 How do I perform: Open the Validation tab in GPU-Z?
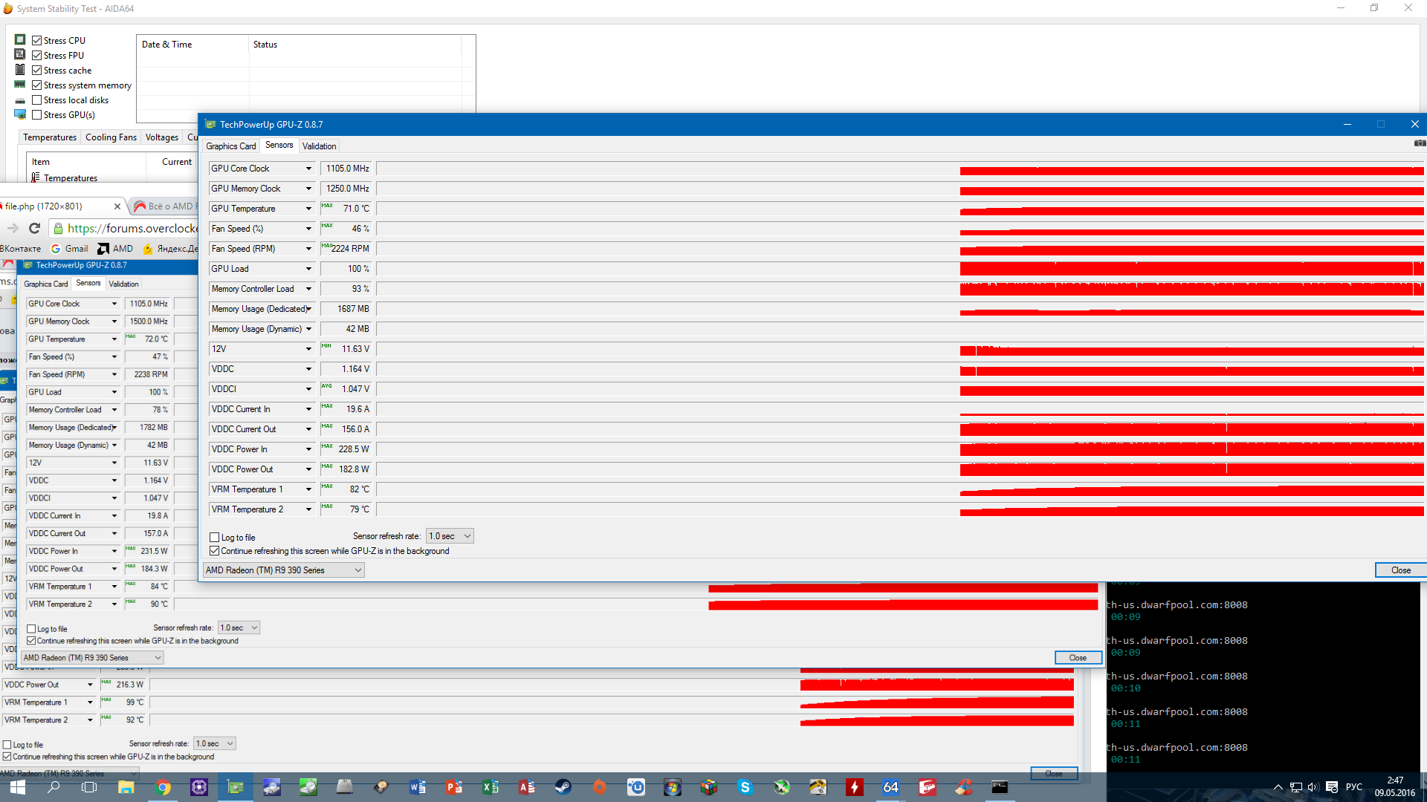click(x=319, y=146)
